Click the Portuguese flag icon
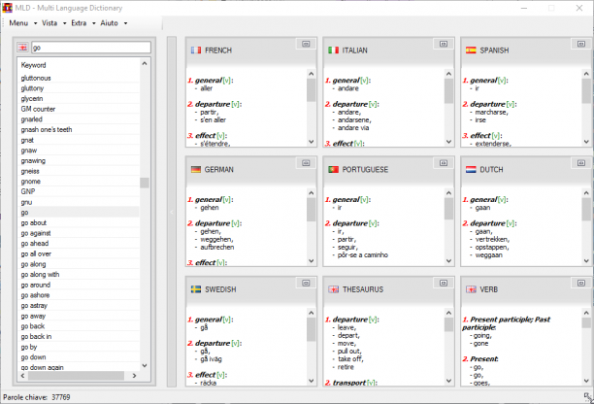Viewport: 594px width, 404px height. click(x=333, y=169)
